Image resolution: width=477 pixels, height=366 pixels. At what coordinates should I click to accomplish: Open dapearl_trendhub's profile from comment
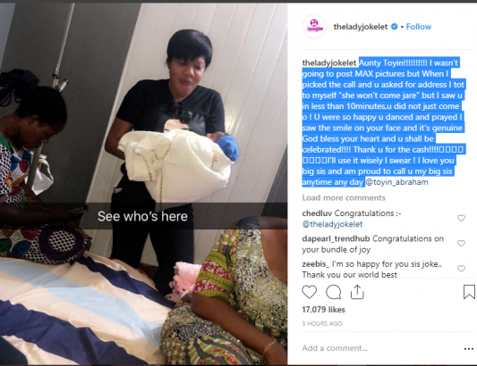coord(336,239)
